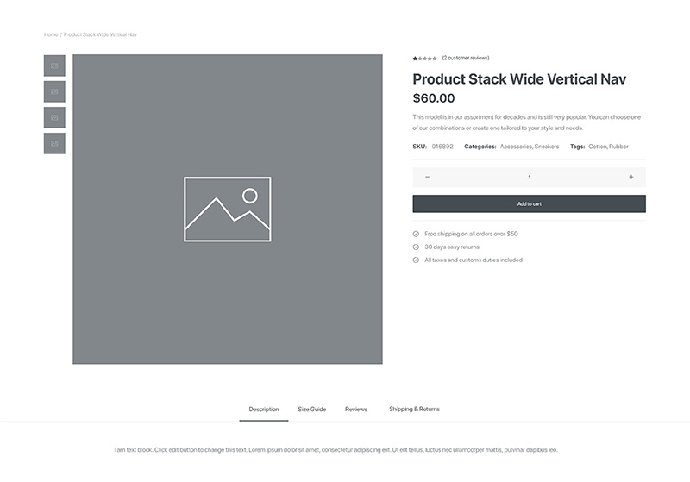Select the first product thumbnail
The height and width of the screenshot is (482, 690).
(x=54, y=66)
